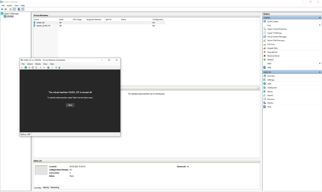Open Settings action under HASS_OS

click(x=271, y=80)
